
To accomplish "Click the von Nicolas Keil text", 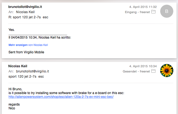I will 38,45.
